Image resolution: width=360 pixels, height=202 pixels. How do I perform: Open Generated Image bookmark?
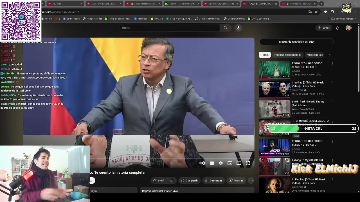(234, 19)
